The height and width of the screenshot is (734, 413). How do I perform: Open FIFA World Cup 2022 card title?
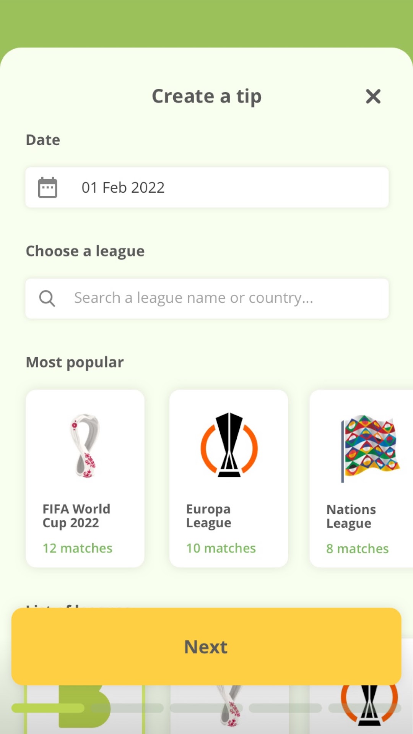pos(76,516)
